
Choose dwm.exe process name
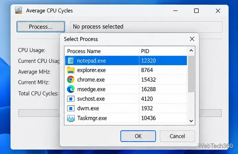click(x=88, y=108)
